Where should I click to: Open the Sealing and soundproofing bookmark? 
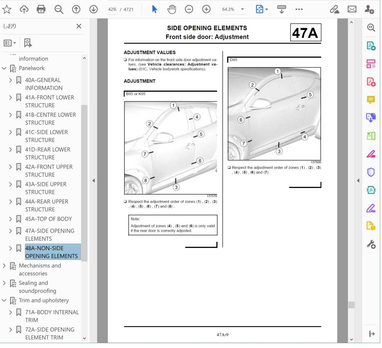(38, 287)
